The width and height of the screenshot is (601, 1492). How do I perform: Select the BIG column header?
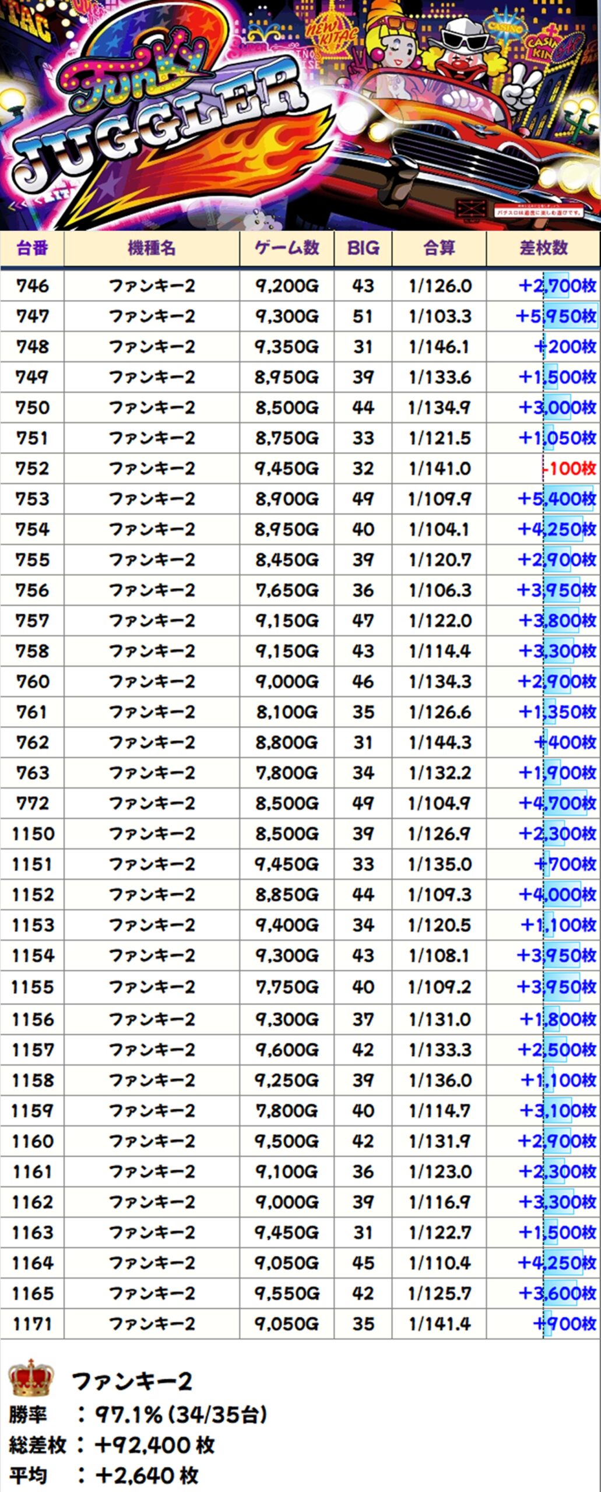tap(363, 248)
